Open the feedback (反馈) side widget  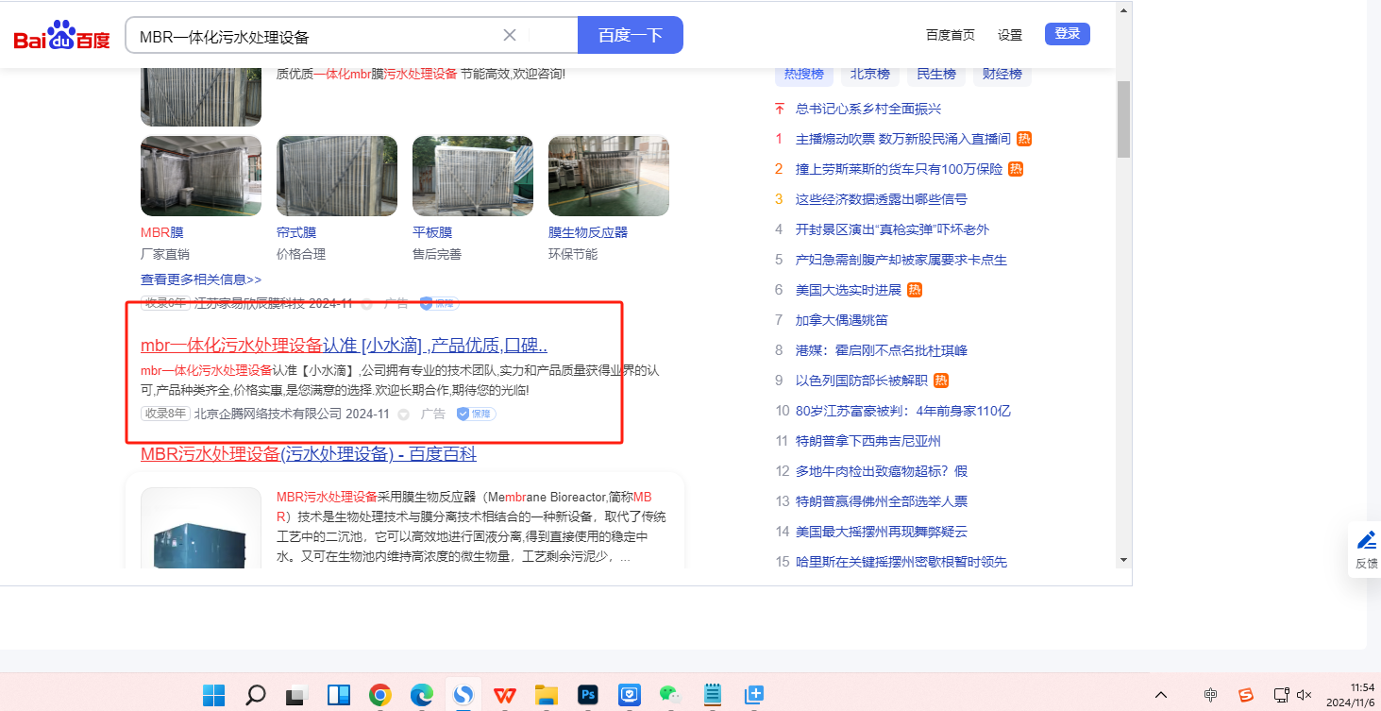[x=1366, y=549]
